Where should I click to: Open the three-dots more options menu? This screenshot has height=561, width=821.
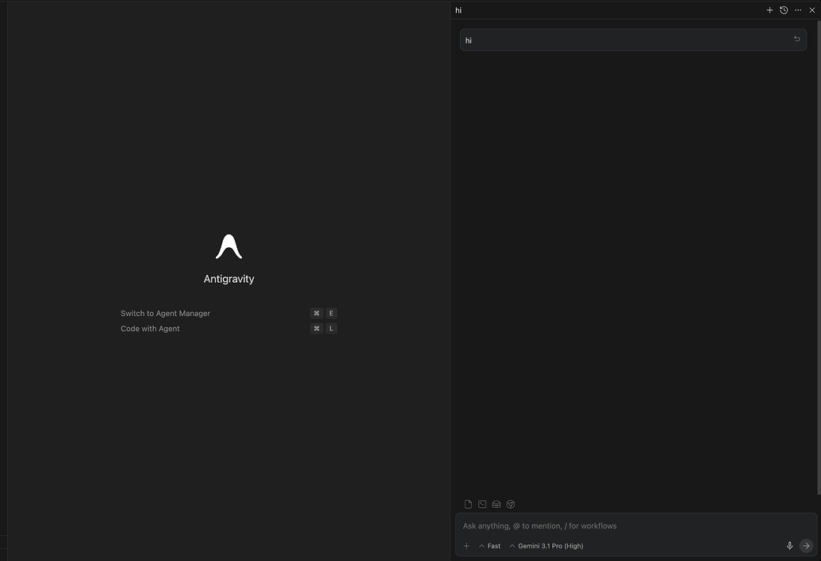point(798,10)
